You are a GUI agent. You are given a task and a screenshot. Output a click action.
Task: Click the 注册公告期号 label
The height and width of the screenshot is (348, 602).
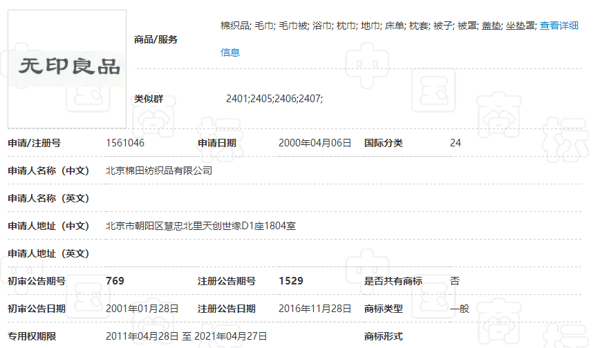[x=227, y=281]
